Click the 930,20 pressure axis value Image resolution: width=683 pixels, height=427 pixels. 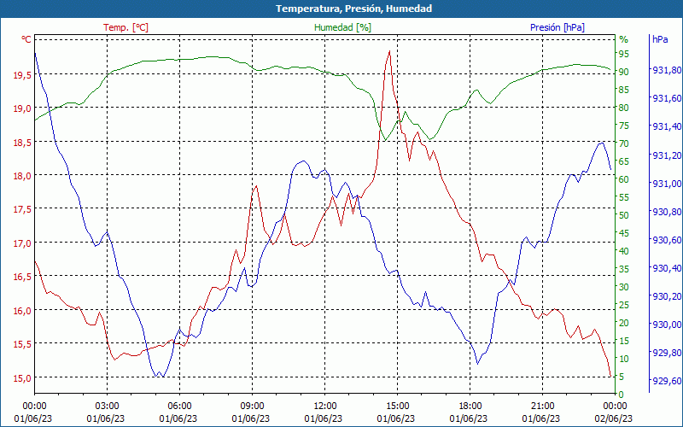[667, 296]
